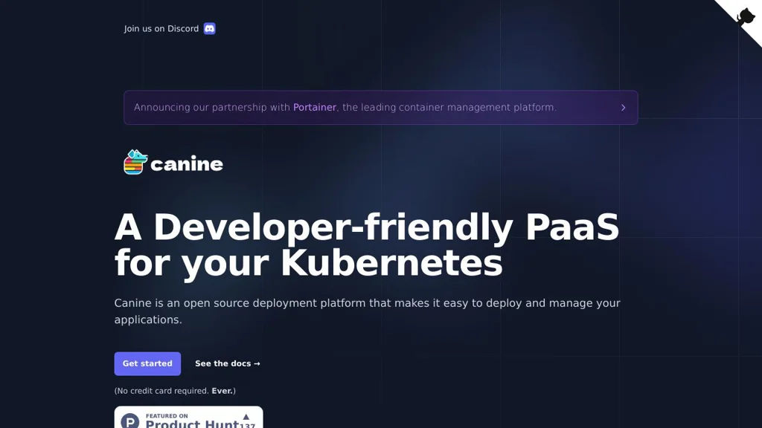Click the Product Hunt upvote triangle icon
762x428 pixels.
click(246, 416)
